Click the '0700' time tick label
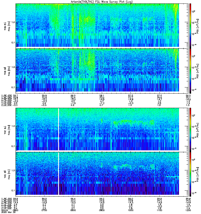This screenshot has height=214, width=201. pyautogui.click(x=44, y=210)
